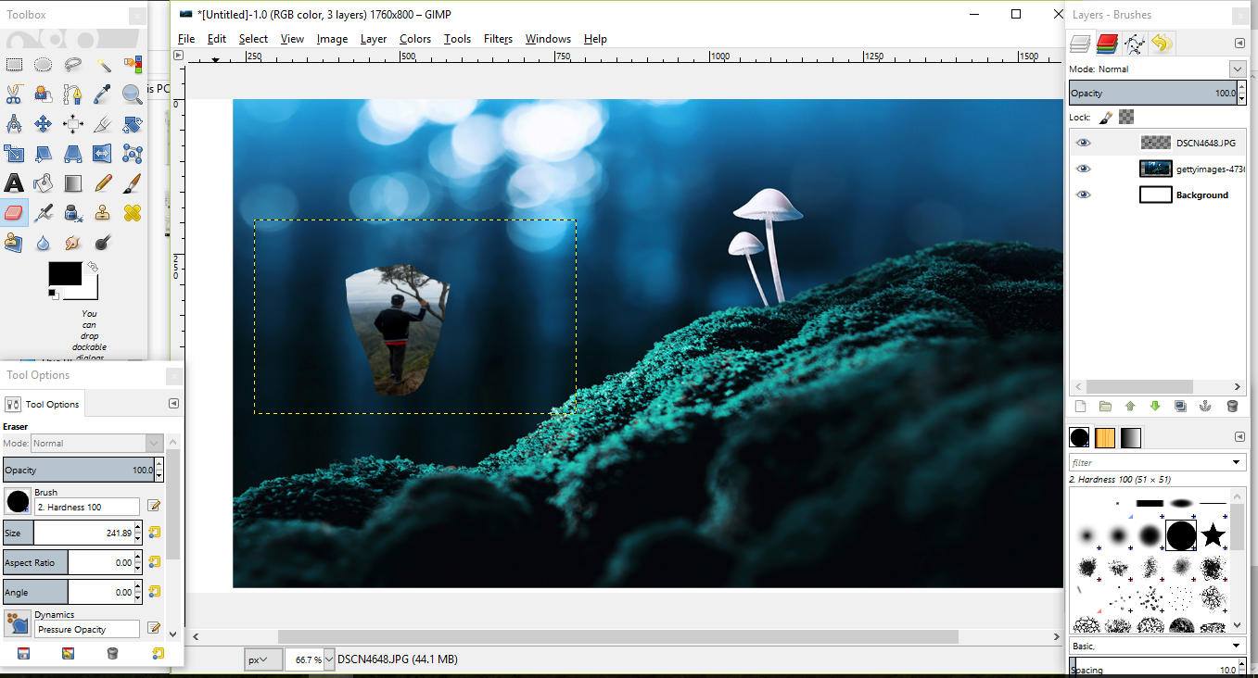Select the Move tool
The image size is (1258, 678).
pos(44,124)
